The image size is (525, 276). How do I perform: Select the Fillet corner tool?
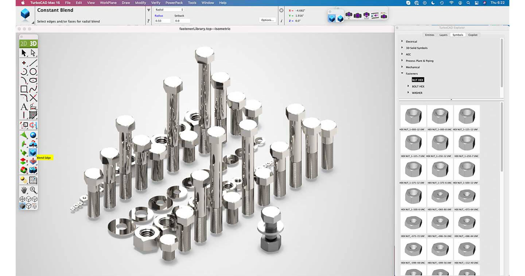tap(24, 98)
